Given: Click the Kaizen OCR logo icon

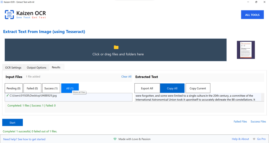Looking at the screenshot, I should [x=9, y=15].
